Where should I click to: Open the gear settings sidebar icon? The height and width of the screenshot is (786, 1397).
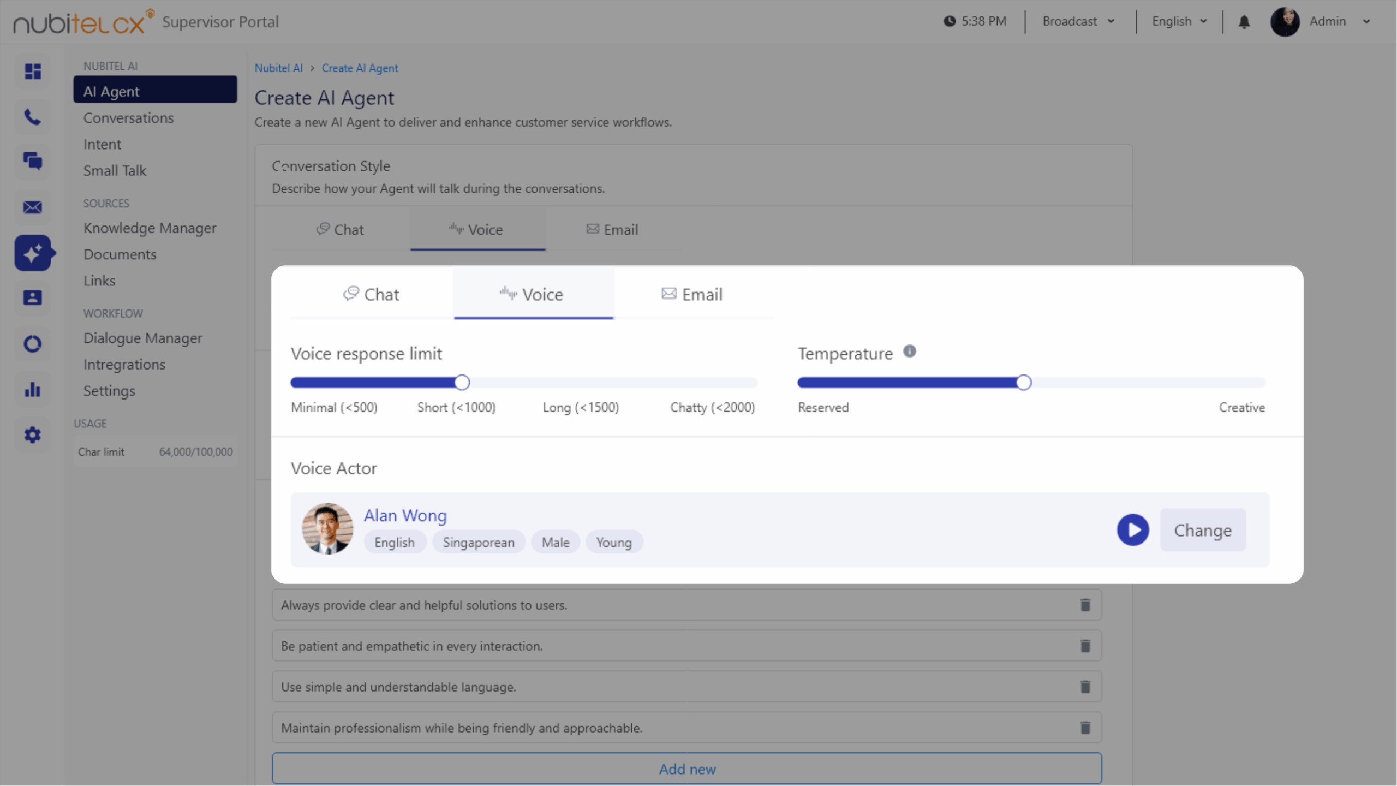tap(33, 435)
